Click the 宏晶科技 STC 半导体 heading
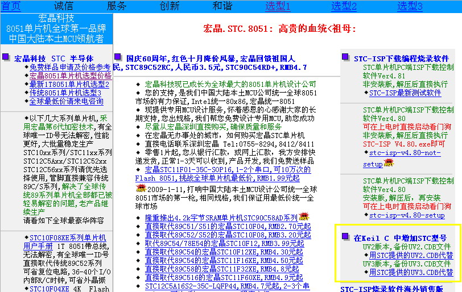 53,59
